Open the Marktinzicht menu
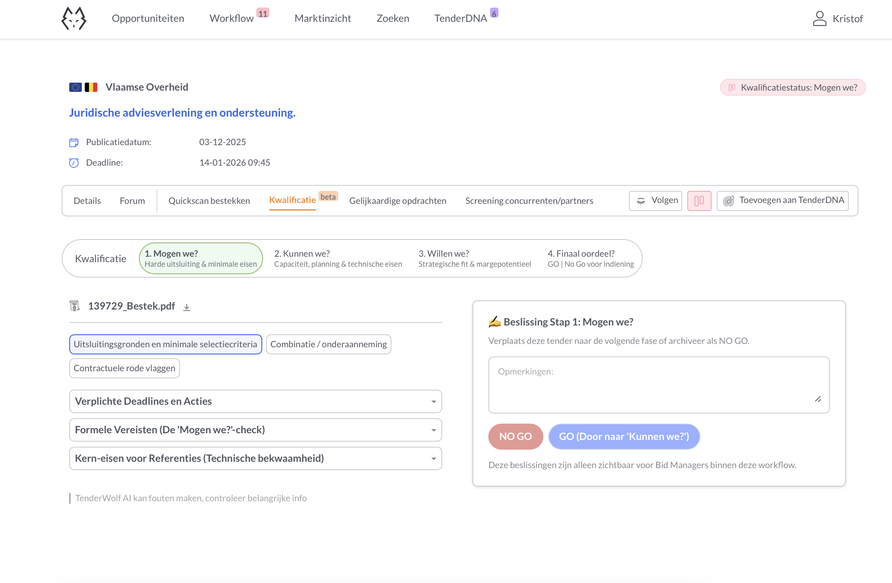Viewport: 892px width, 583px height. tap(323, 18)
